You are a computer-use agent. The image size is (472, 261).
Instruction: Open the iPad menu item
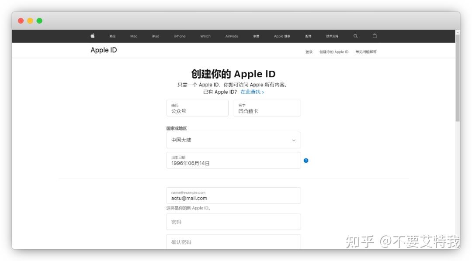156,36
